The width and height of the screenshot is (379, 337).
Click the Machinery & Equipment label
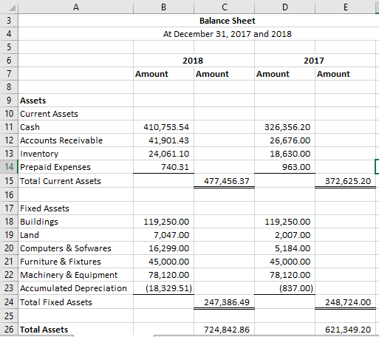pyautogui.click(x=69, y=275)
